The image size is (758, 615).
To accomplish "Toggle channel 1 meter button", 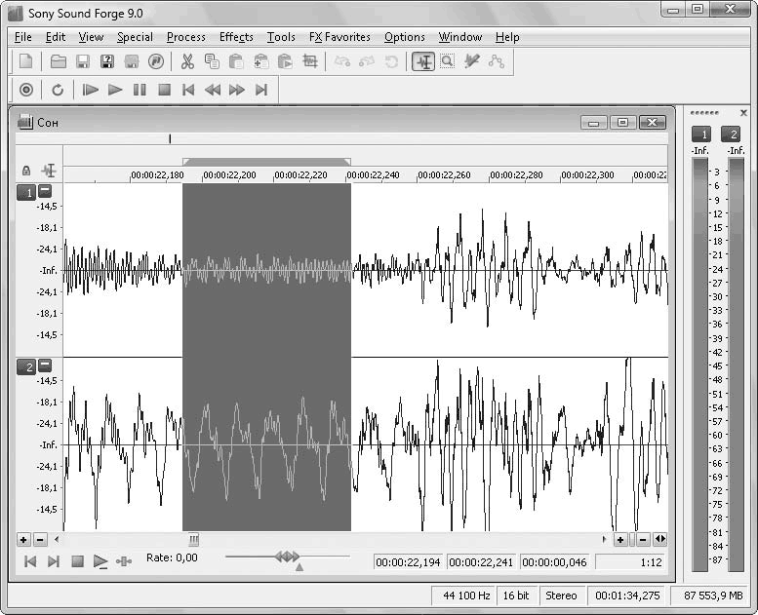I will 700,134.
